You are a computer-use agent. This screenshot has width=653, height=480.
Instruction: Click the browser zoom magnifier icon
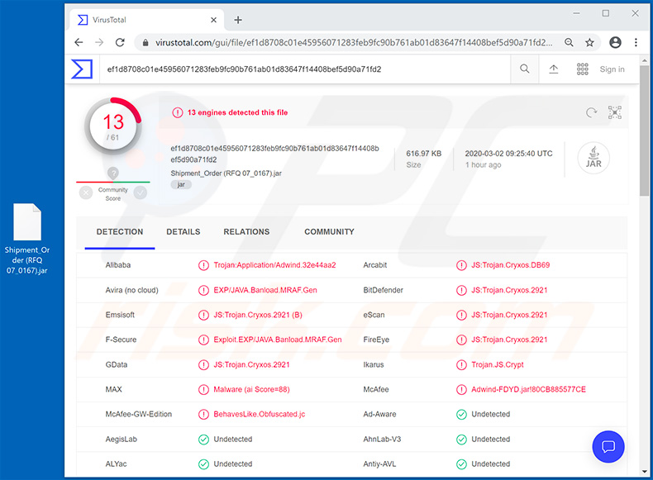(569, 42)
